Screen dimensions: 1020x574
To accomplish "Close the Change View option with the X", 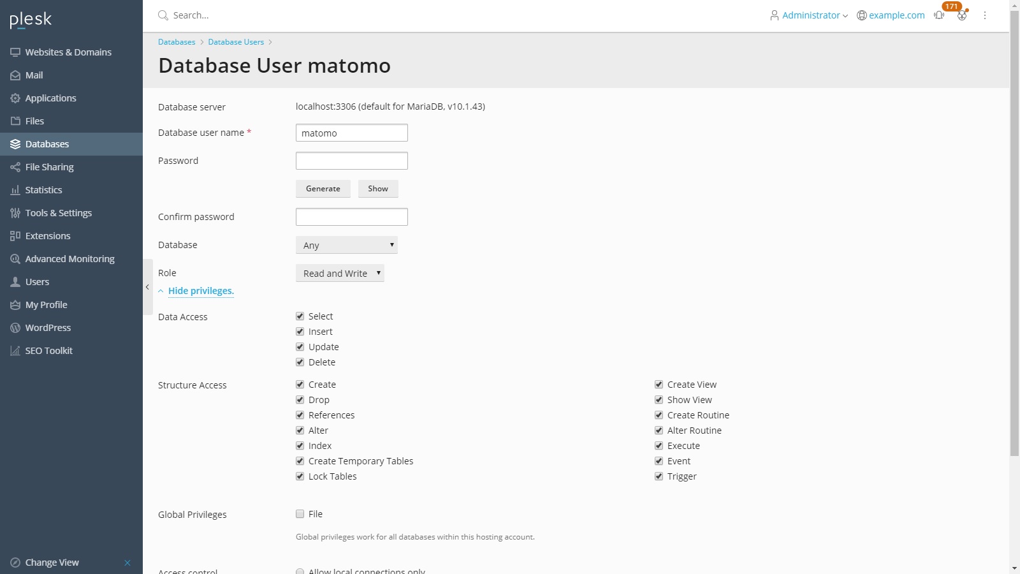I will coord(127,563).
